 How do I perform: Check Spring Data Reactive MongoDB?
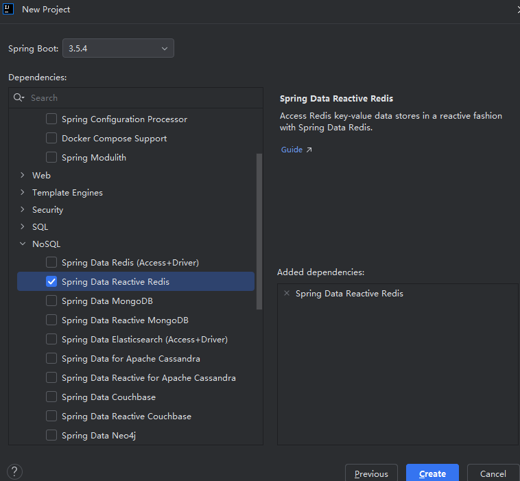point(51,320)
